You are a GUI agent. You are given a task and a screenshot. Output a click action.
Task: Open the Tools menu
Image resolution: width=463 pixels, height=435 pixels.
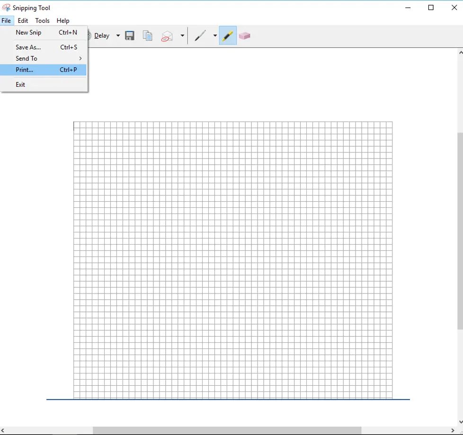[42, 21]
